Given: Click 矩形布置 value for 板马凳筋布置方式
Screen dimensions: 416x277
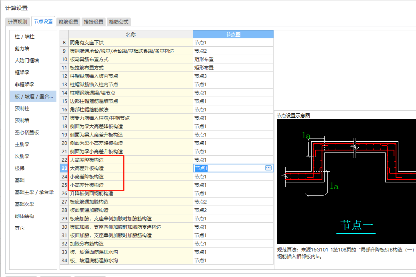Looking at the screenshot, I should pos(233,59).
